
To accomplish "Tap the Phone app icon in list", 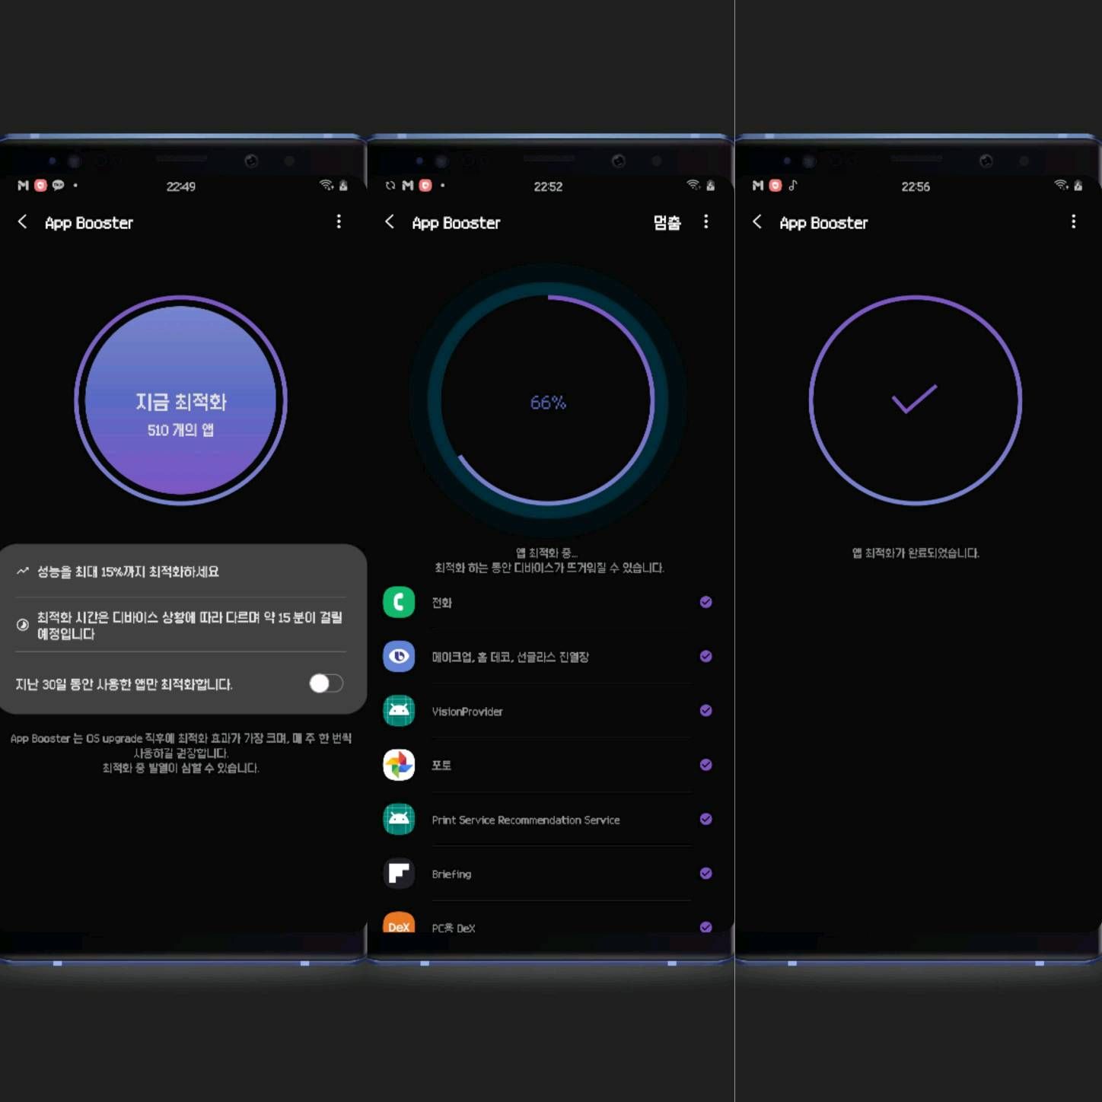I will 399,602.
